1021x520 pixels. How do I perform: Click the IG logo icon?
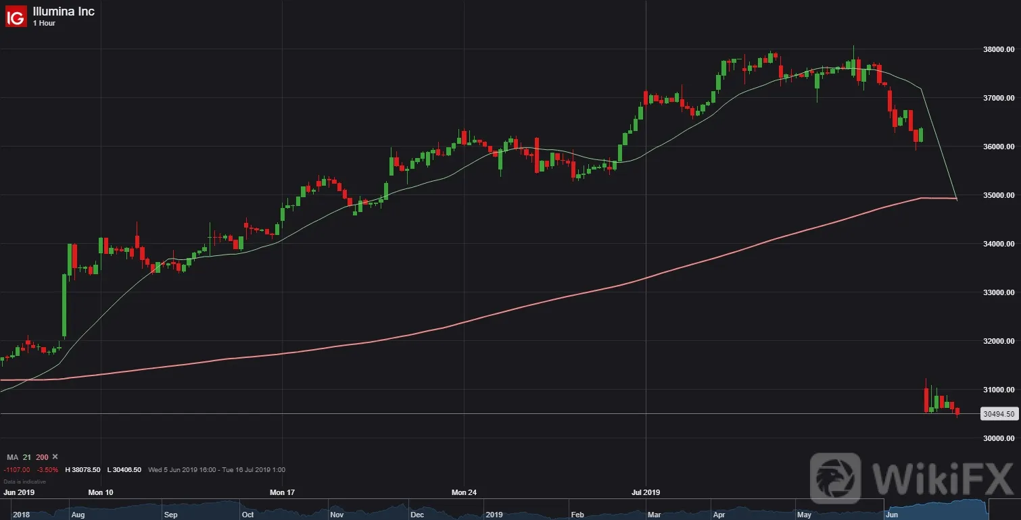pos(16,16)
